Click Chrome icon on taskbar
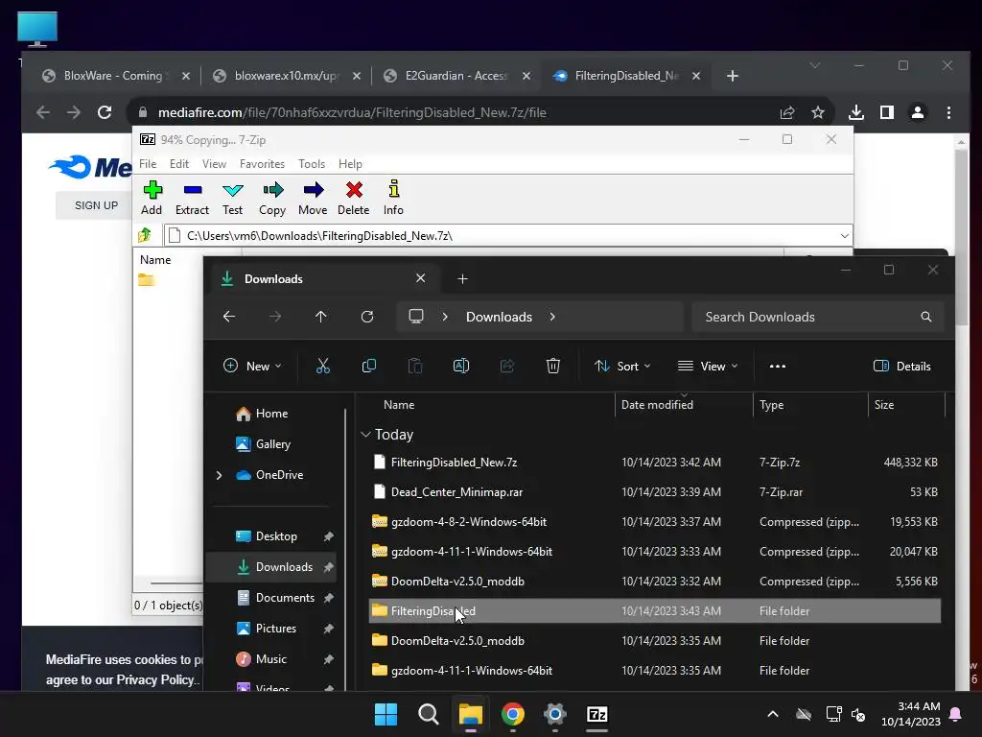Image resolution: width=982 pixels, height=737 pixels. coord(512,714)
